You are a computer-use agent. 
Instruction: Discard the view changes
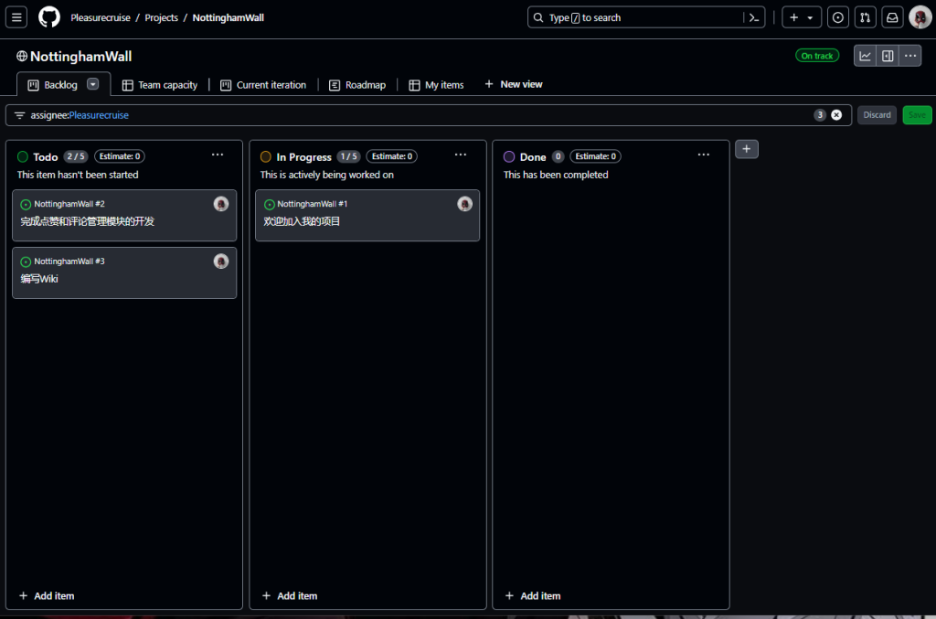[x=877, y=115]
